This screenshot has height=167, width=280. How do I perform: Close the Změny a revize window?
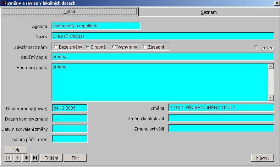(x=276, y=3)
